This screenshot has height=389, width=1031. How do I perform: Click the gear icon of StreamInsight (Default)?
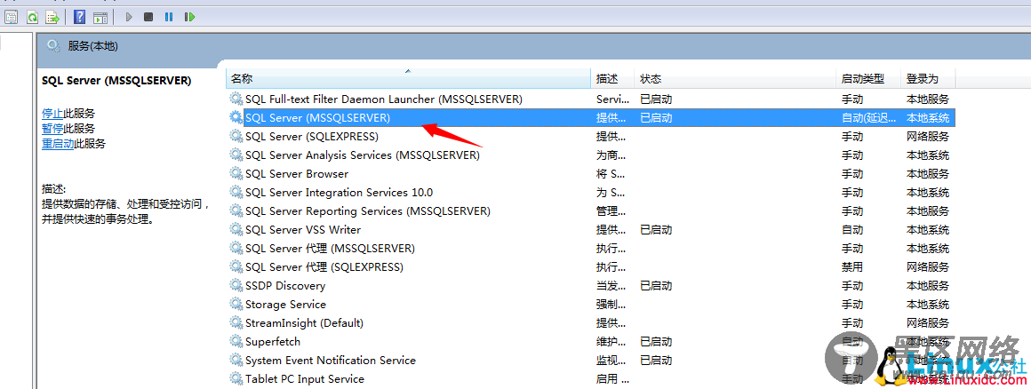[x=236, y=322]
